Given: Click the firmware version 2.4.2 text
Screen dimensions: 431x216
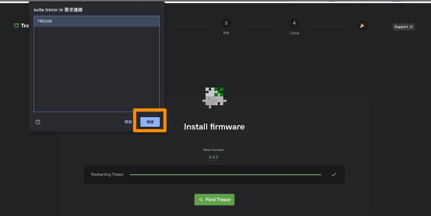Looking at the screenshot, I should click(x=213, y=157).
